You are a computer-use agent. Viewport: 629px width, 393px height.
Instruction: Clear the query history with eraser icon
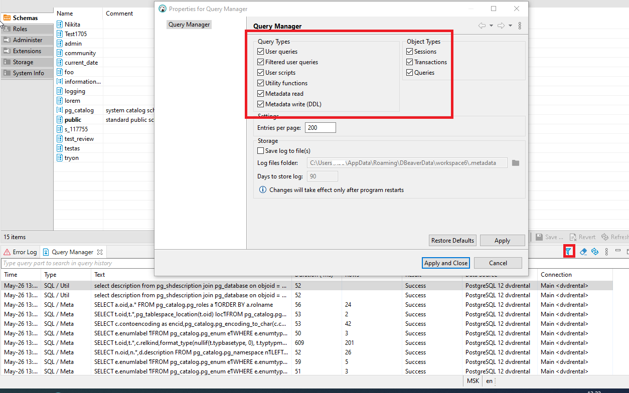click(x=583, y=251)
